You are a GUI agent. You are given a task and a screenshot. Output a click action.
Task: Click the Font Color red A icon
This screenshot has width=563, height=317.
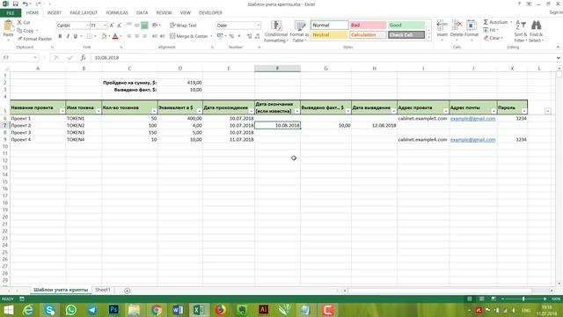(115, 36)
